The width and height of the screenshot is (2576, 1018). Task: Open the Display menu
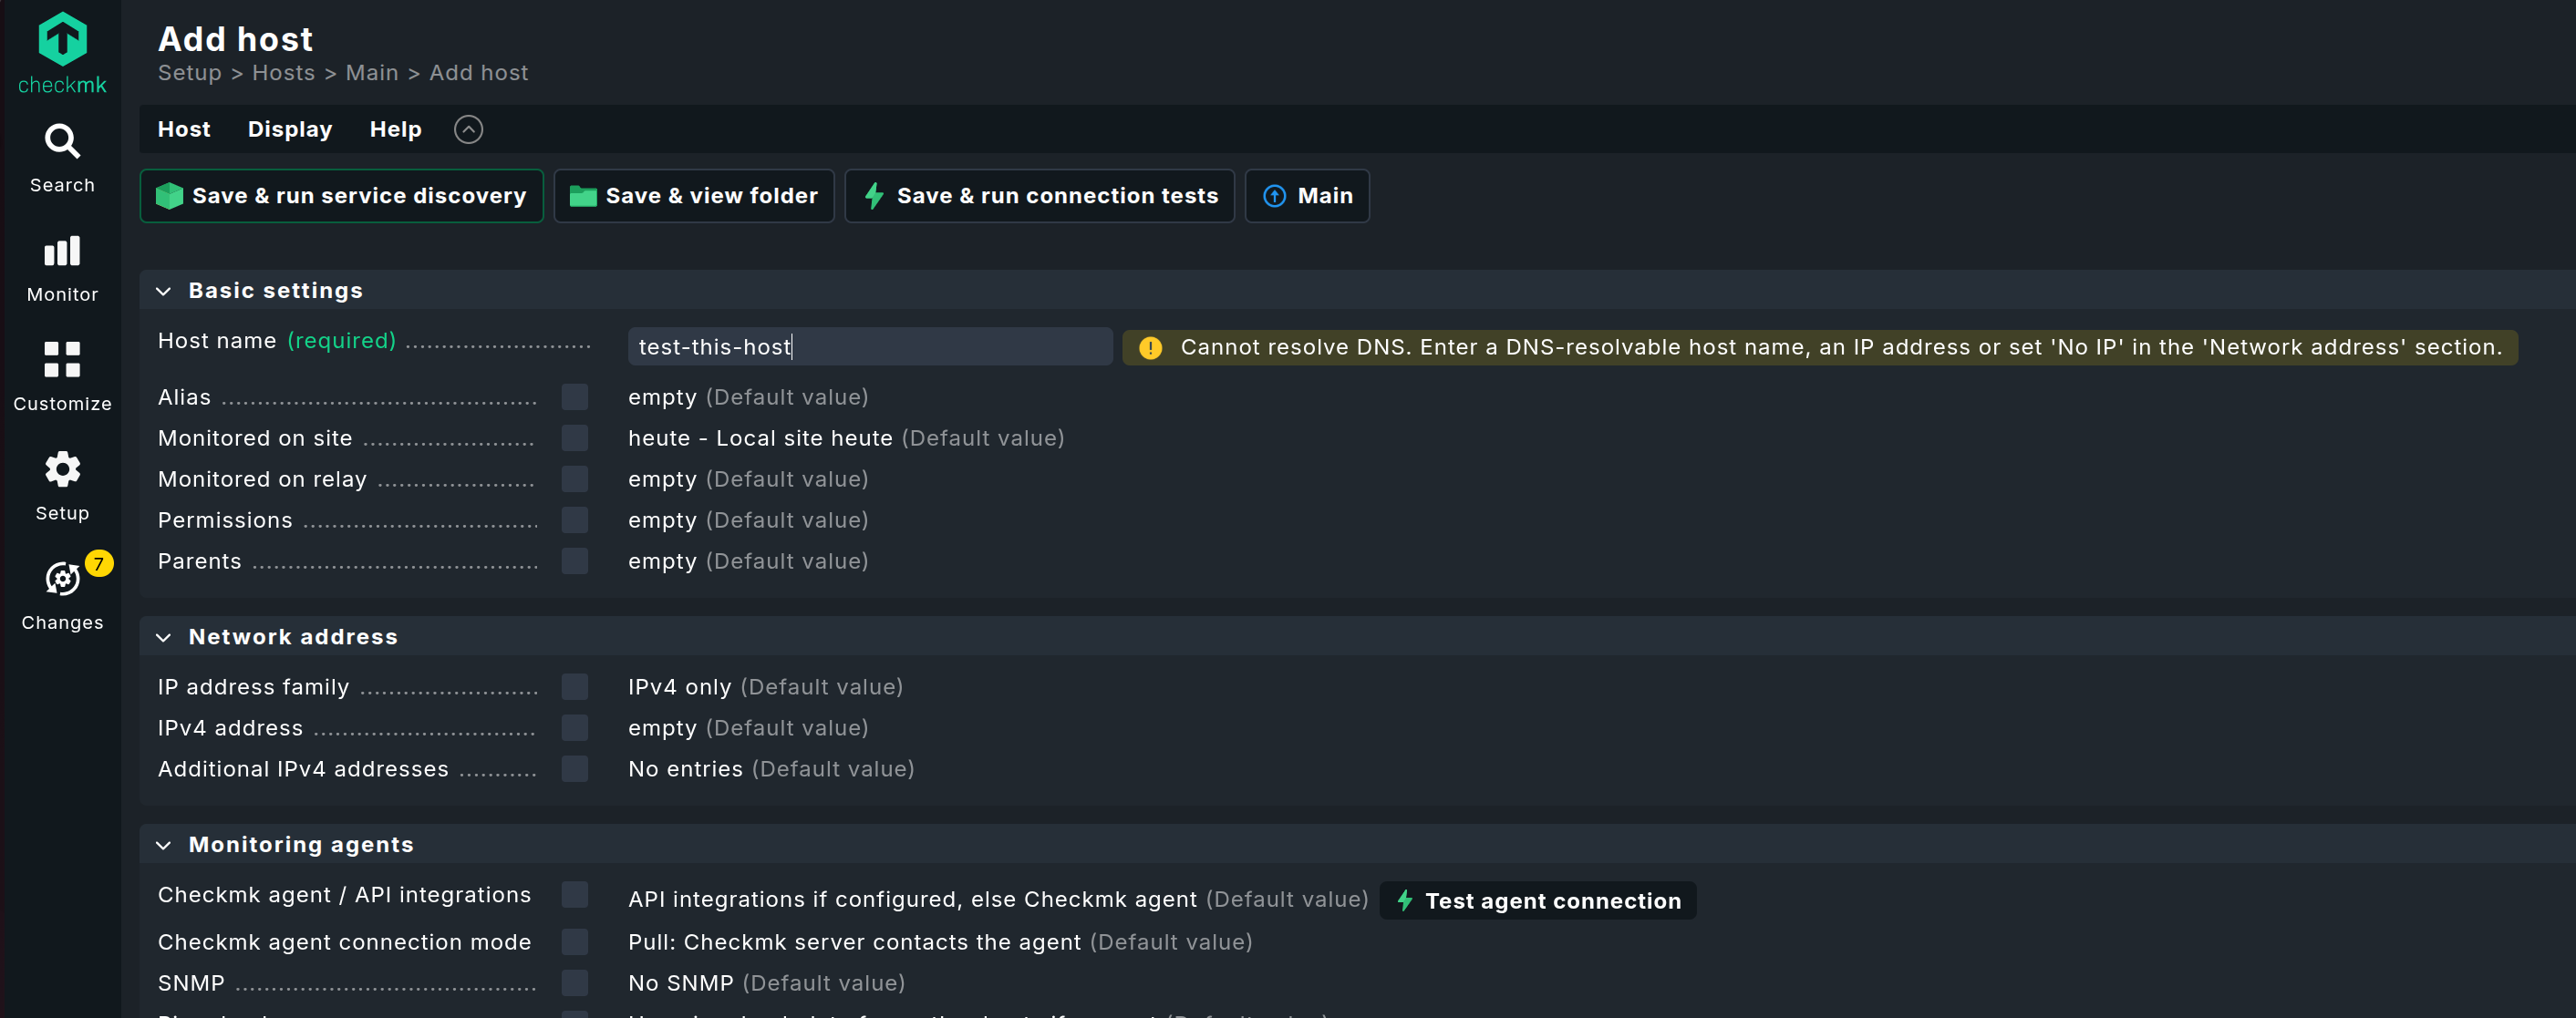(x=290, y=130)
